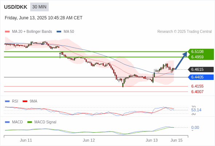Click the MACD blue legend marker

click(7, 122)
